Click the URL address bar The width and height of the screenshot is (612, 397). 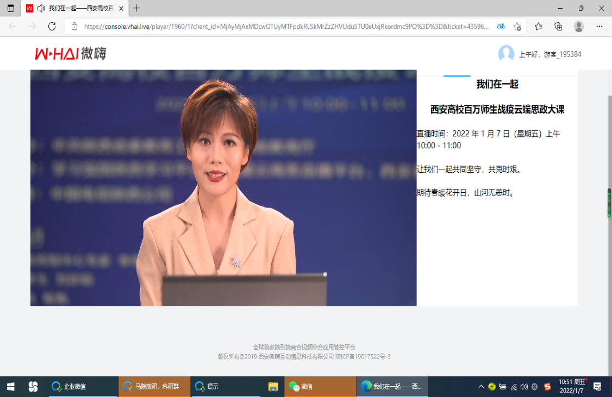pyautogui.click(x=285, y=26)
